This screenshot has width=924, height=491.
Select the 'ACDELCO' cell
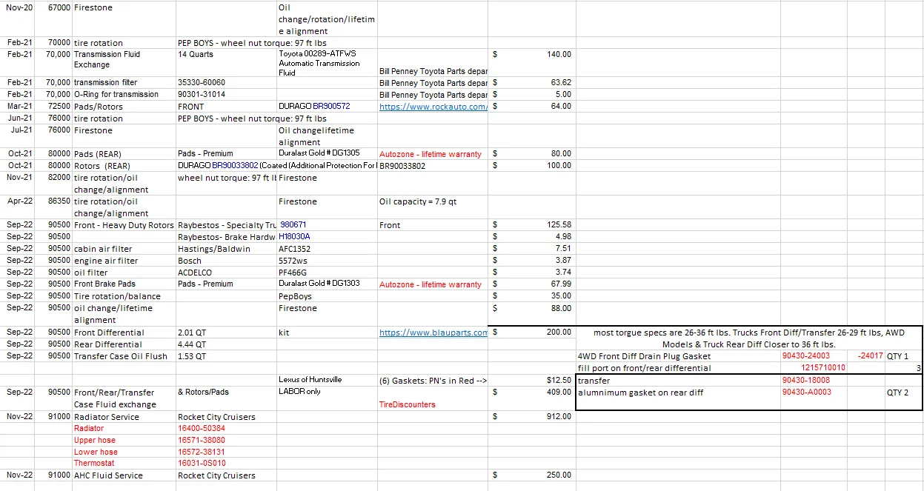click(226, 272)
